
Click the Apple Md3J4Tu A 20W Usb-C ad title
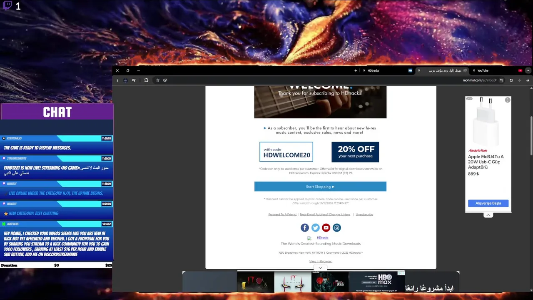click(x=486, y=162)
